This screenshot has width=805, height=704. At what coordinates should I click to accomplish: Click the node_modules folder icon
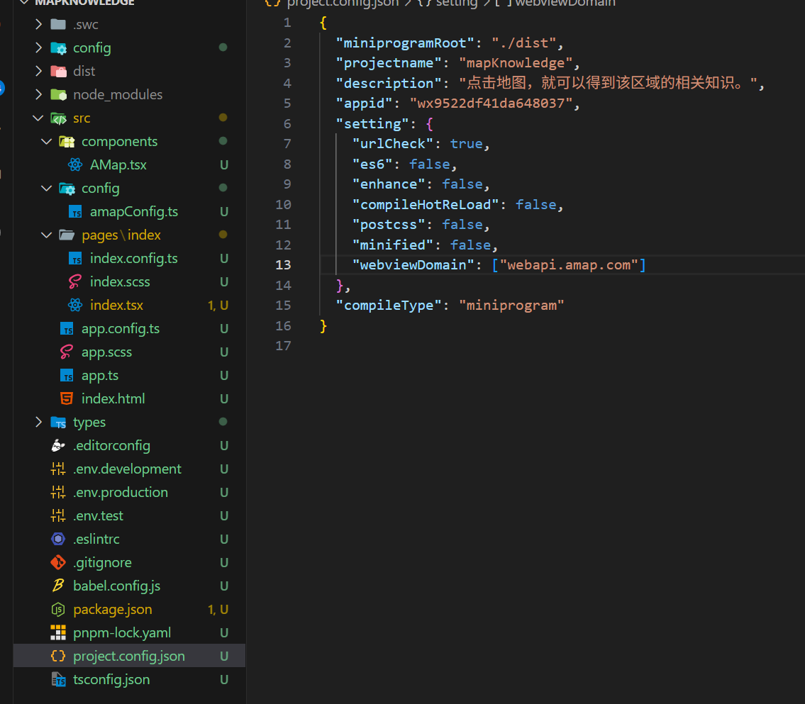(59, 94)
